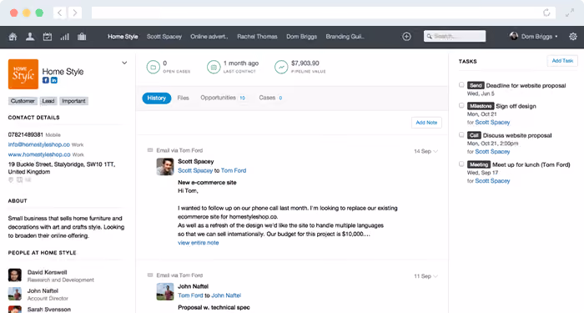
Task: Open the Cases tab
Action: pyautogui.click(x=270, y=98)
